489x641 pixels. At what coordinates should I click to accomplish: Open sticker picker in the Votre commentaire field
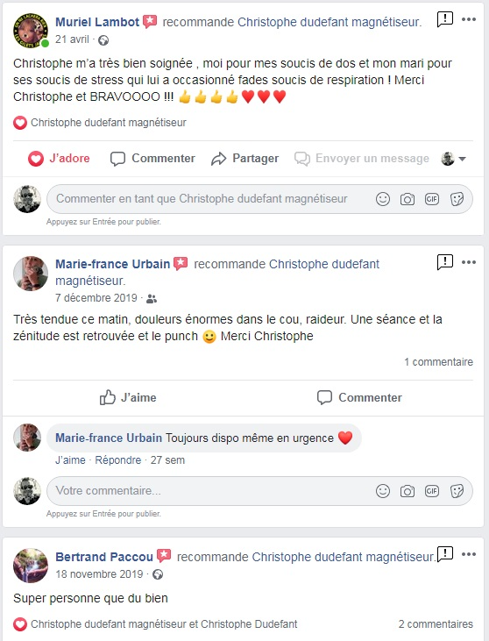point(457,491)
